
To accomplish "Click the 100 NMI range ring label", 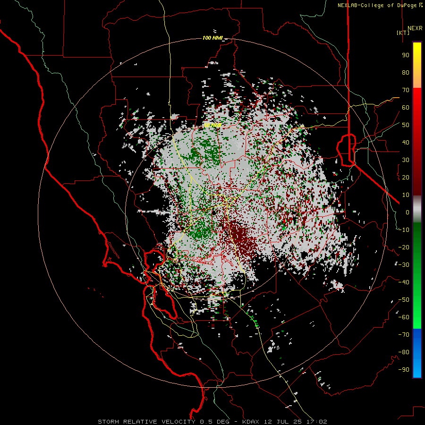I will point(212,38).
